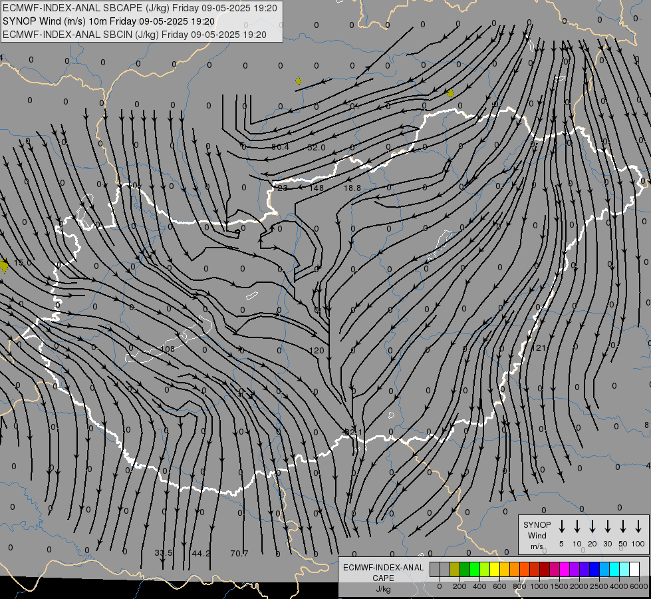Screen dimensions: 651x599
Task: Click the 6000 tick label on the CAPE scale
Action: 639,586
